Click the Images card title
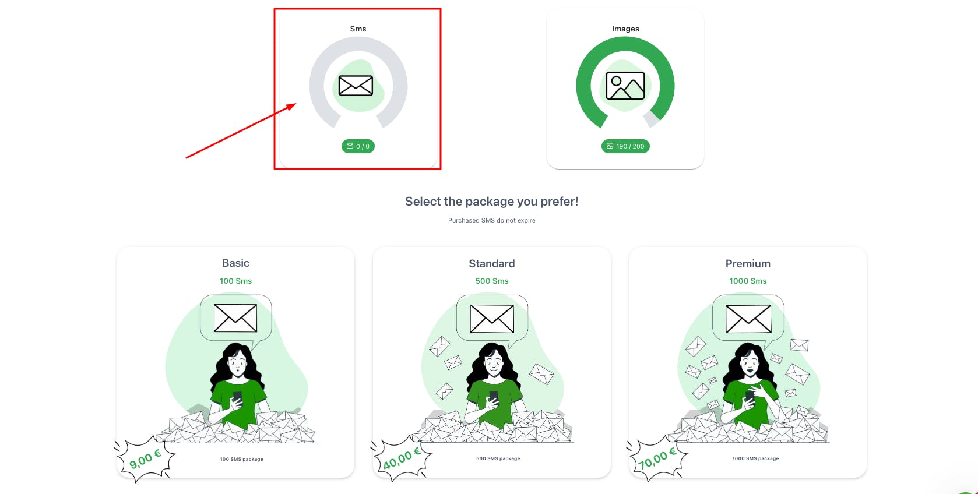Screen dimensions: 978x494 (625, 29)
